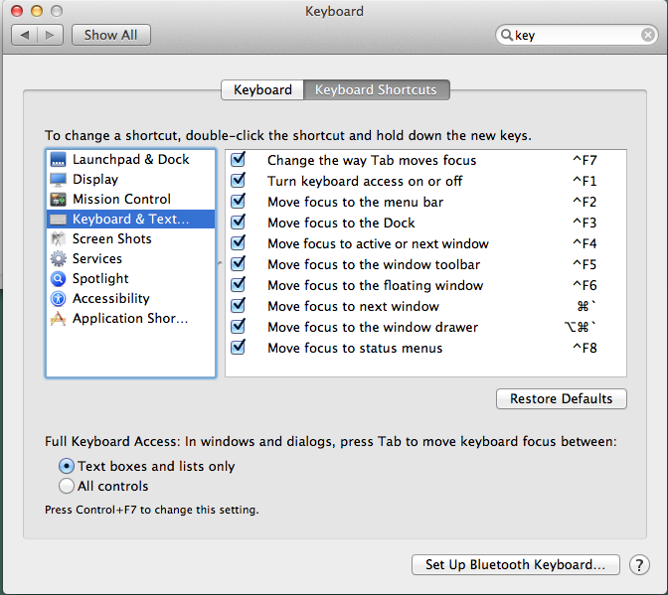Select the Display category icon
The width and height of the screenshot is (668, 595).
tap(58, 180)
